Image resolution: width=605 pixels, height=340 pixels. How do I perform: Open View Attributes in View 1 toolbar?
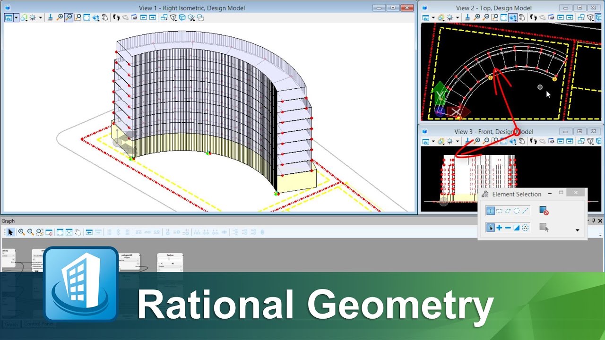(x=9, y=17)
